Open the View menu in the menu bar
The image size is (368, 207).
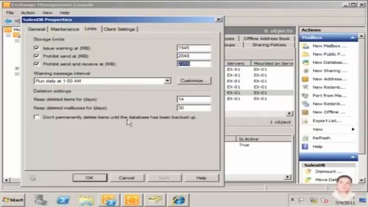pos(47,13)
